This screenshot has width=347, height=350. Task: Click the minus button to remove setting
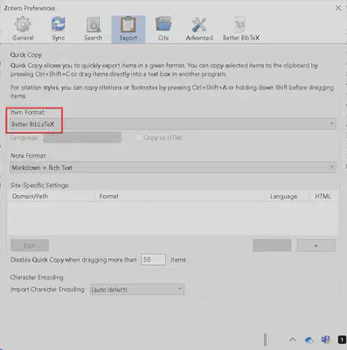tap(272, 245)
